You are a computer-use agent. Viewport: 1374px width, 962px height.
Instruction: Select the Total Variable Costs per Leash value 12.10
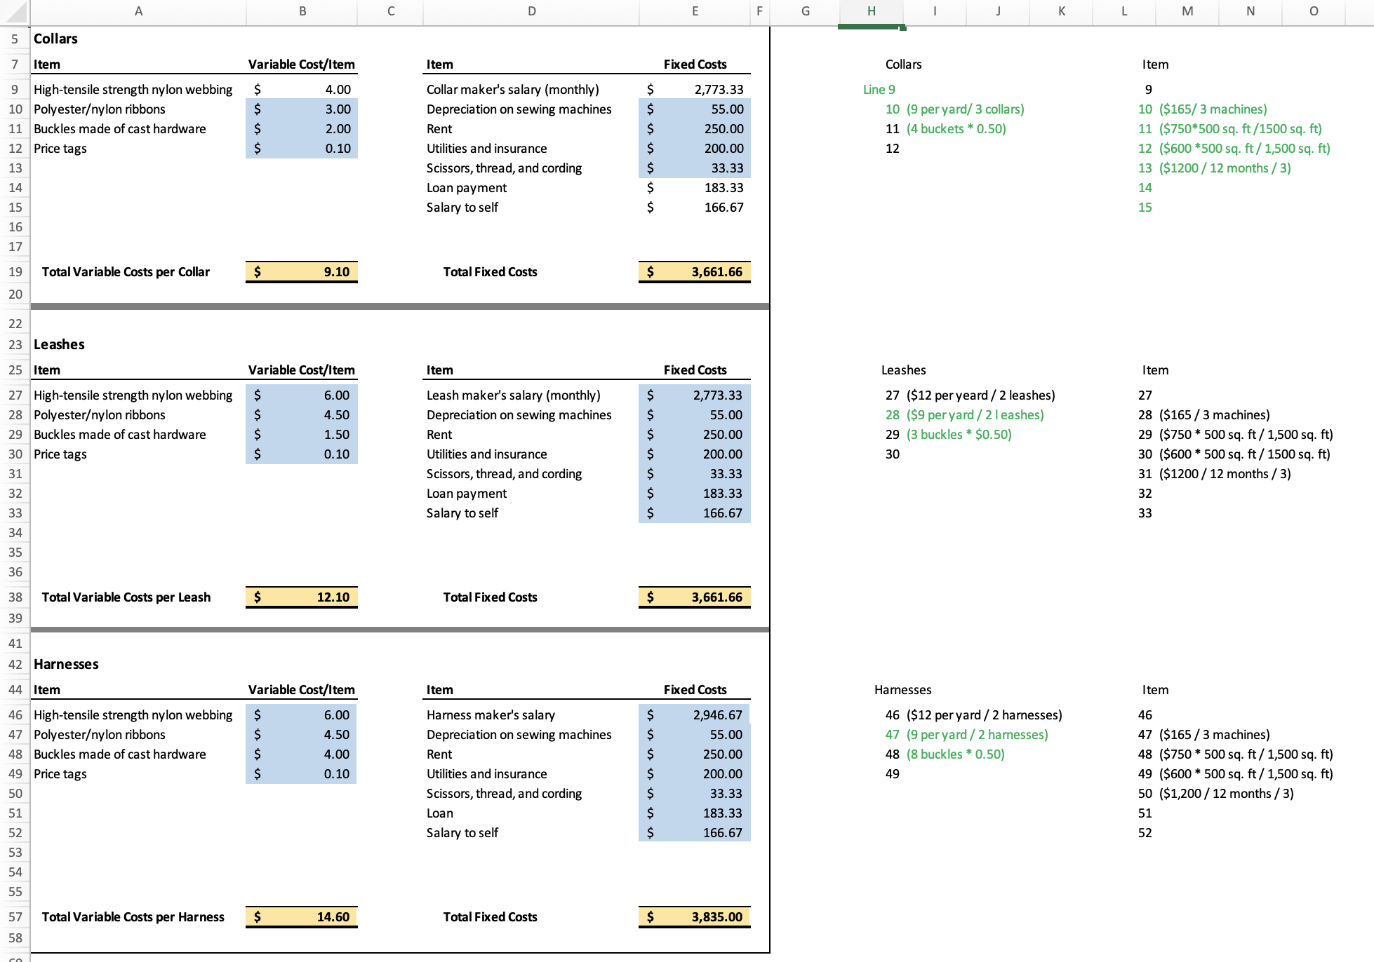pos(302,597)
